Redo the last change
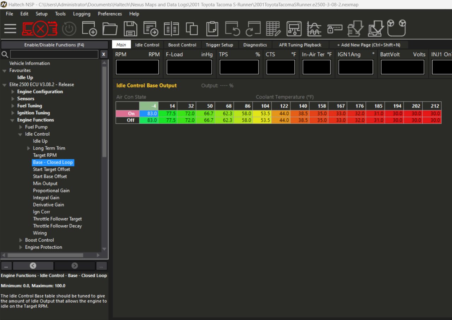 tap(253, 29)
